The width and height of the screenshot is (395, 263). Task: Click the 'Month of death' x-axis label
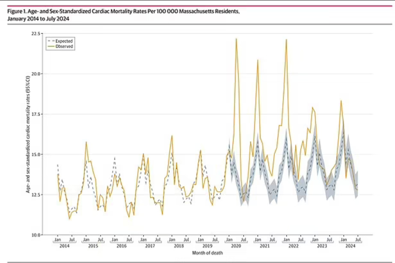coord(208,253)
